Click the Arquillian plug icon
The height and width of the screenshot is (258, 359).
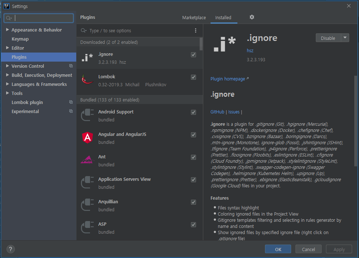87,205
